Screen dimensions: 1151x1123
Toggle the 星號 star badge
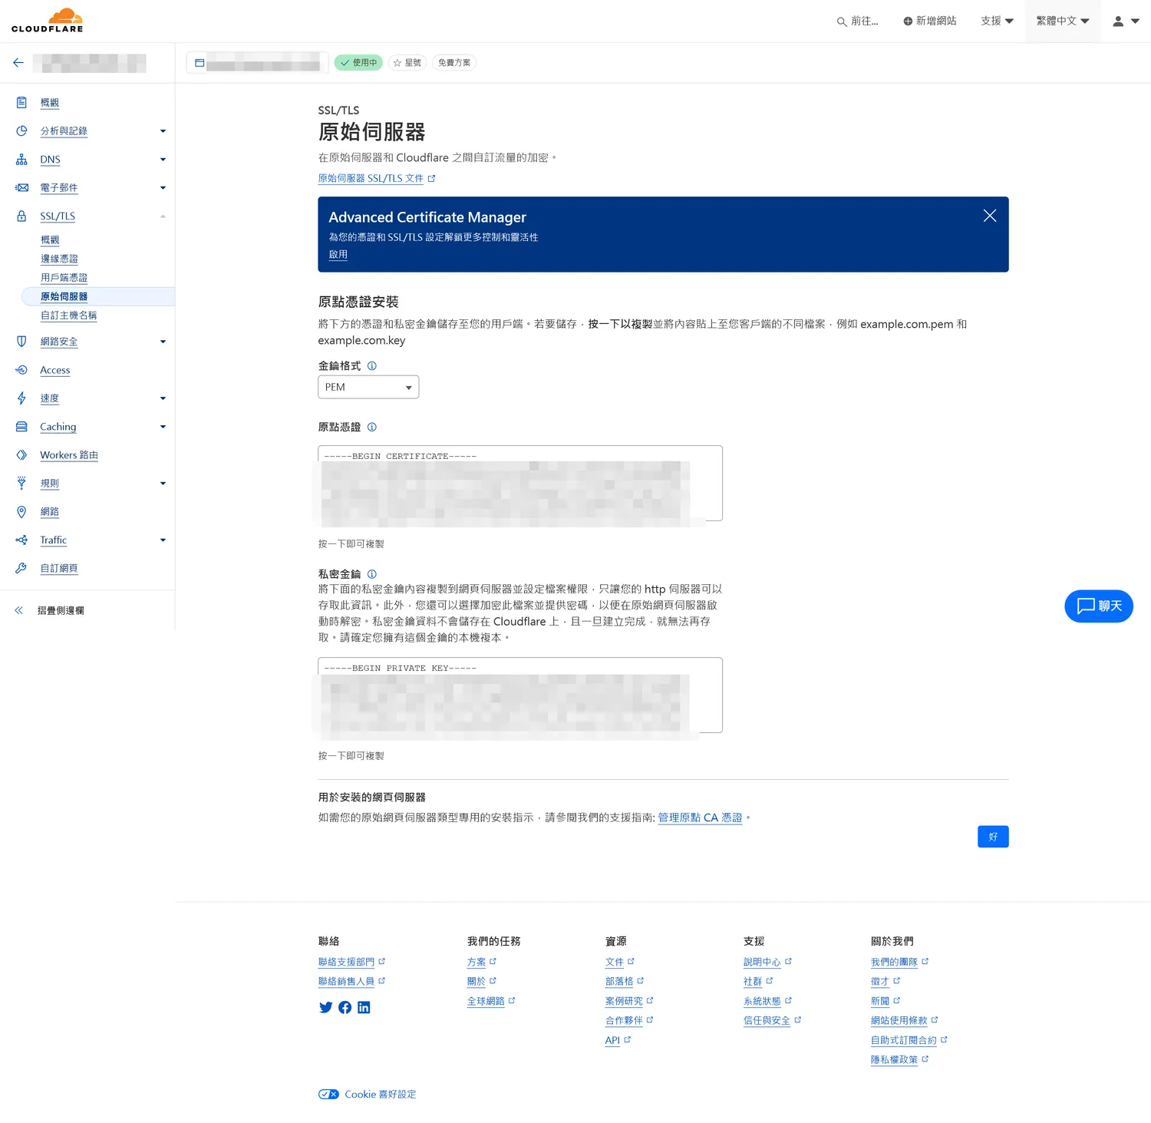click(407, 63)
